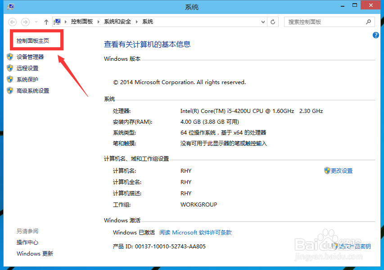384x270 pixels.
Task: Click the WORKGROUP workgroup value
Action: coord(199,205)
